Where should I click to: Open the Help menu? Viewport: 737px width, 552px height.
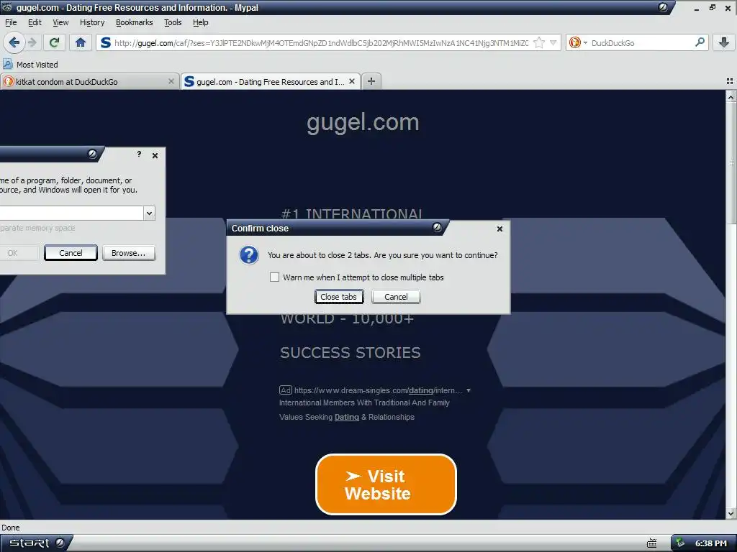click(x=200, y=22)
